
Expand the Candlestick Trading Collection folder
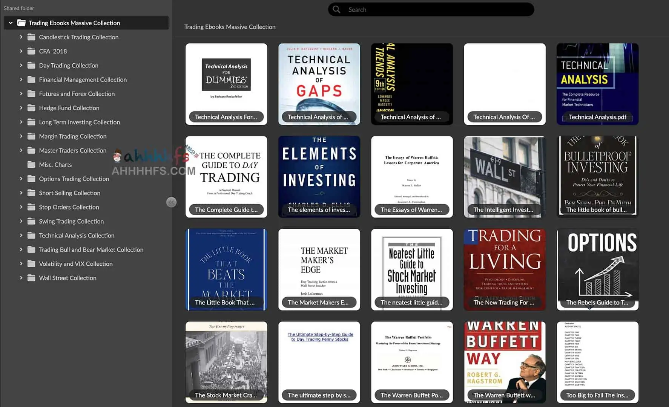point(21,37)
